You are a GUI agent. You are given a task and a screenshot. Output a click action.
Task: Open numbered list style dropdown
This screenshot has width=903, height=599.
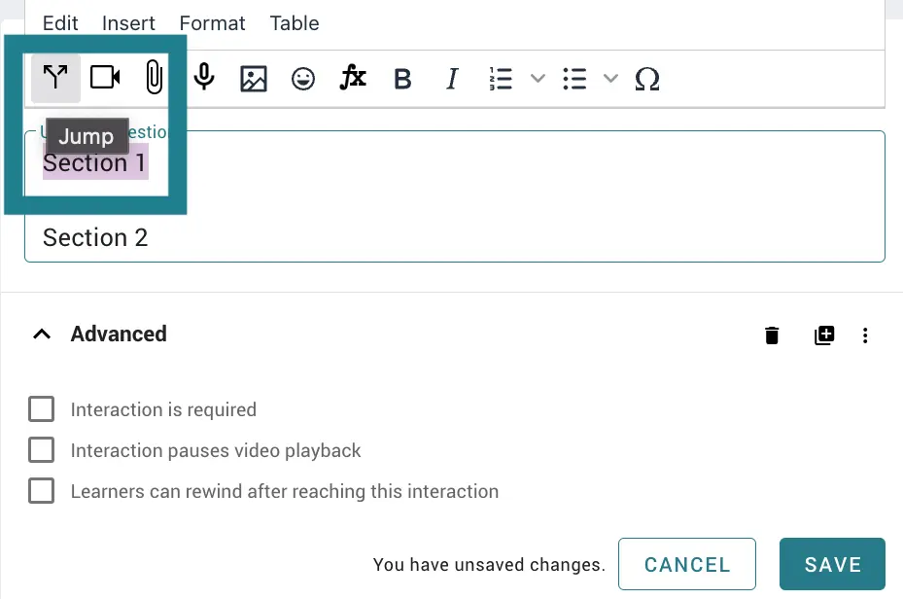coord(538,79)
